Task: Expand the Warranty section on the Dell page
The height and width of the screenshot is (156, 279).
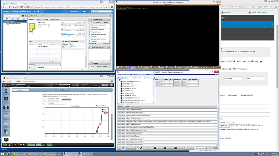Action: [226, 13]
